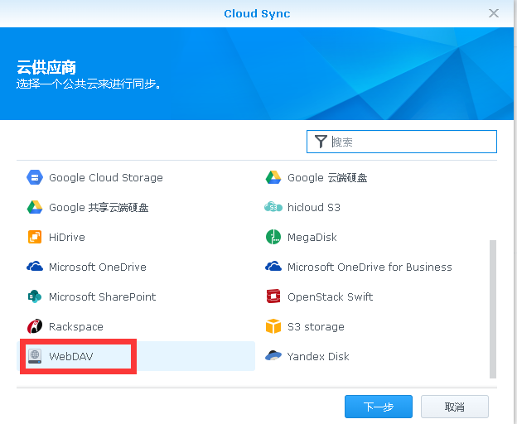517x424 pixels.
Task: Click the Google 云端硬盘 Drive icon
Action: tap(273, 177)
